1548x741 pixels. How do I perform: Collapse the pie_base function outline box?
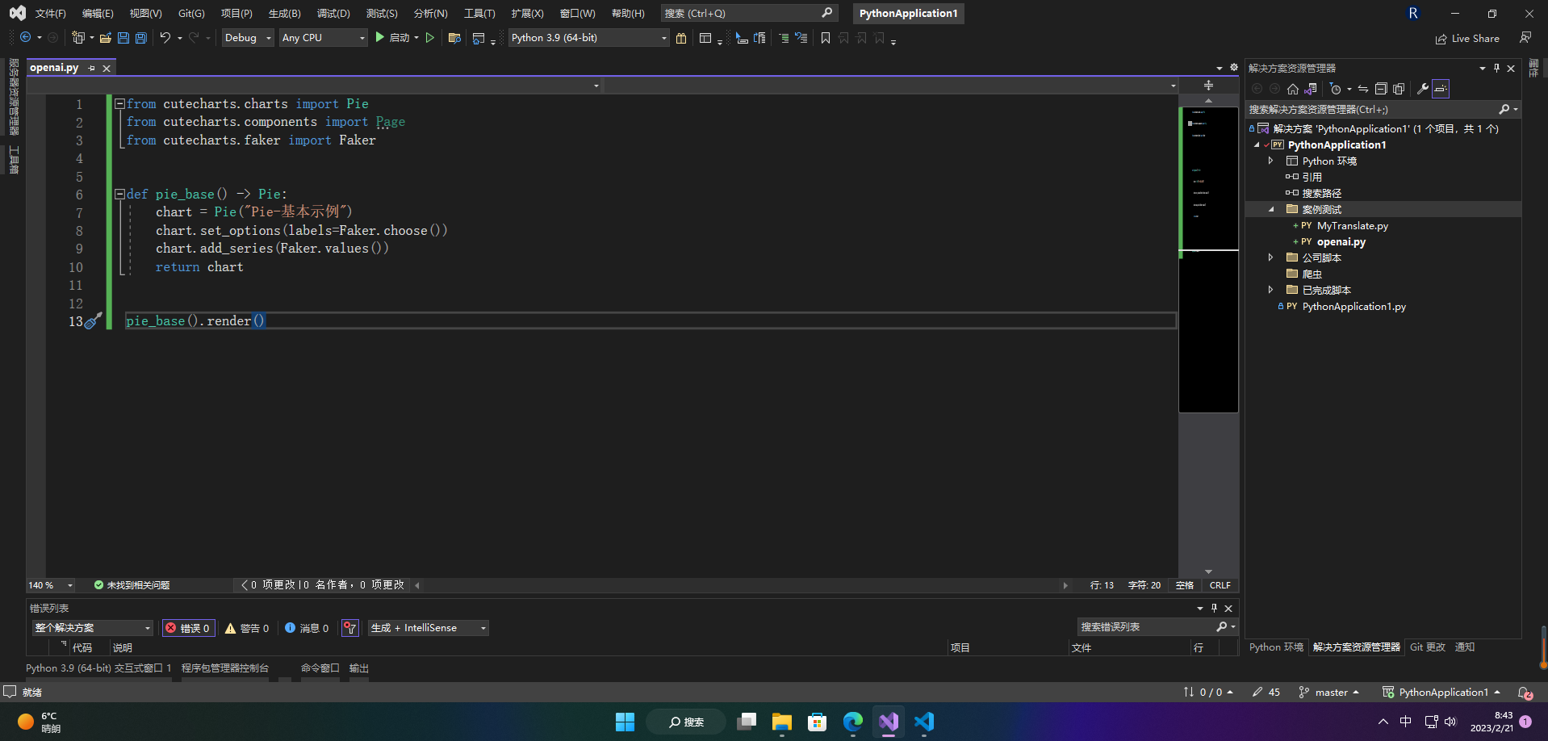coord(119,195)
